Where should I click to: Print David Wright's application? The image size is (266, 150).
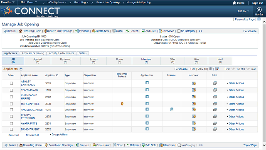(x=215, y=129)
